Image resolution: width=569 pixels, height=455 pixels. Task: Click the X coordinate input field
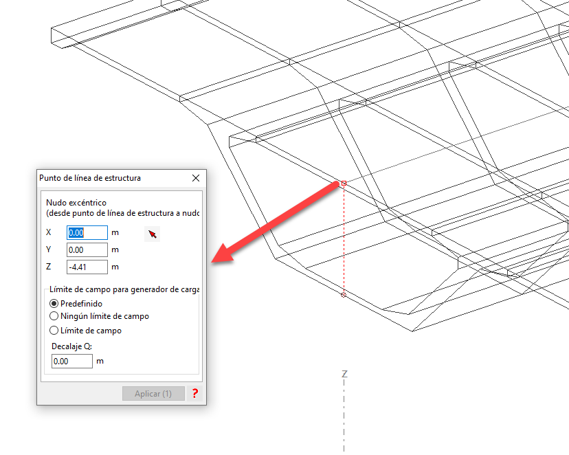[x=87, y=232]
